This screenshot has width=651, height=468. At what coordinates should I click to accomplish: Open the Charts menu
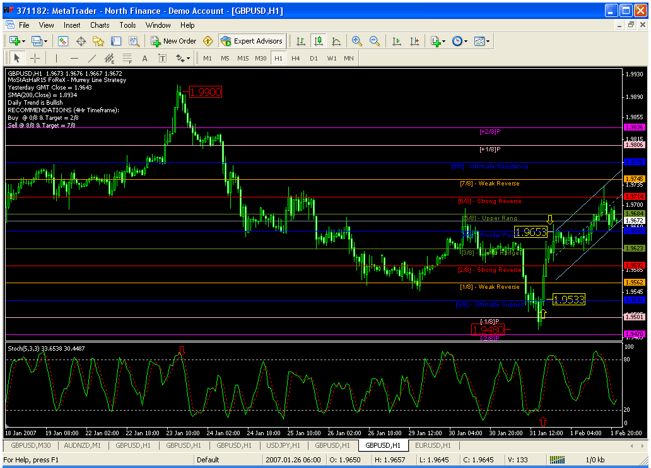point(100,25)
